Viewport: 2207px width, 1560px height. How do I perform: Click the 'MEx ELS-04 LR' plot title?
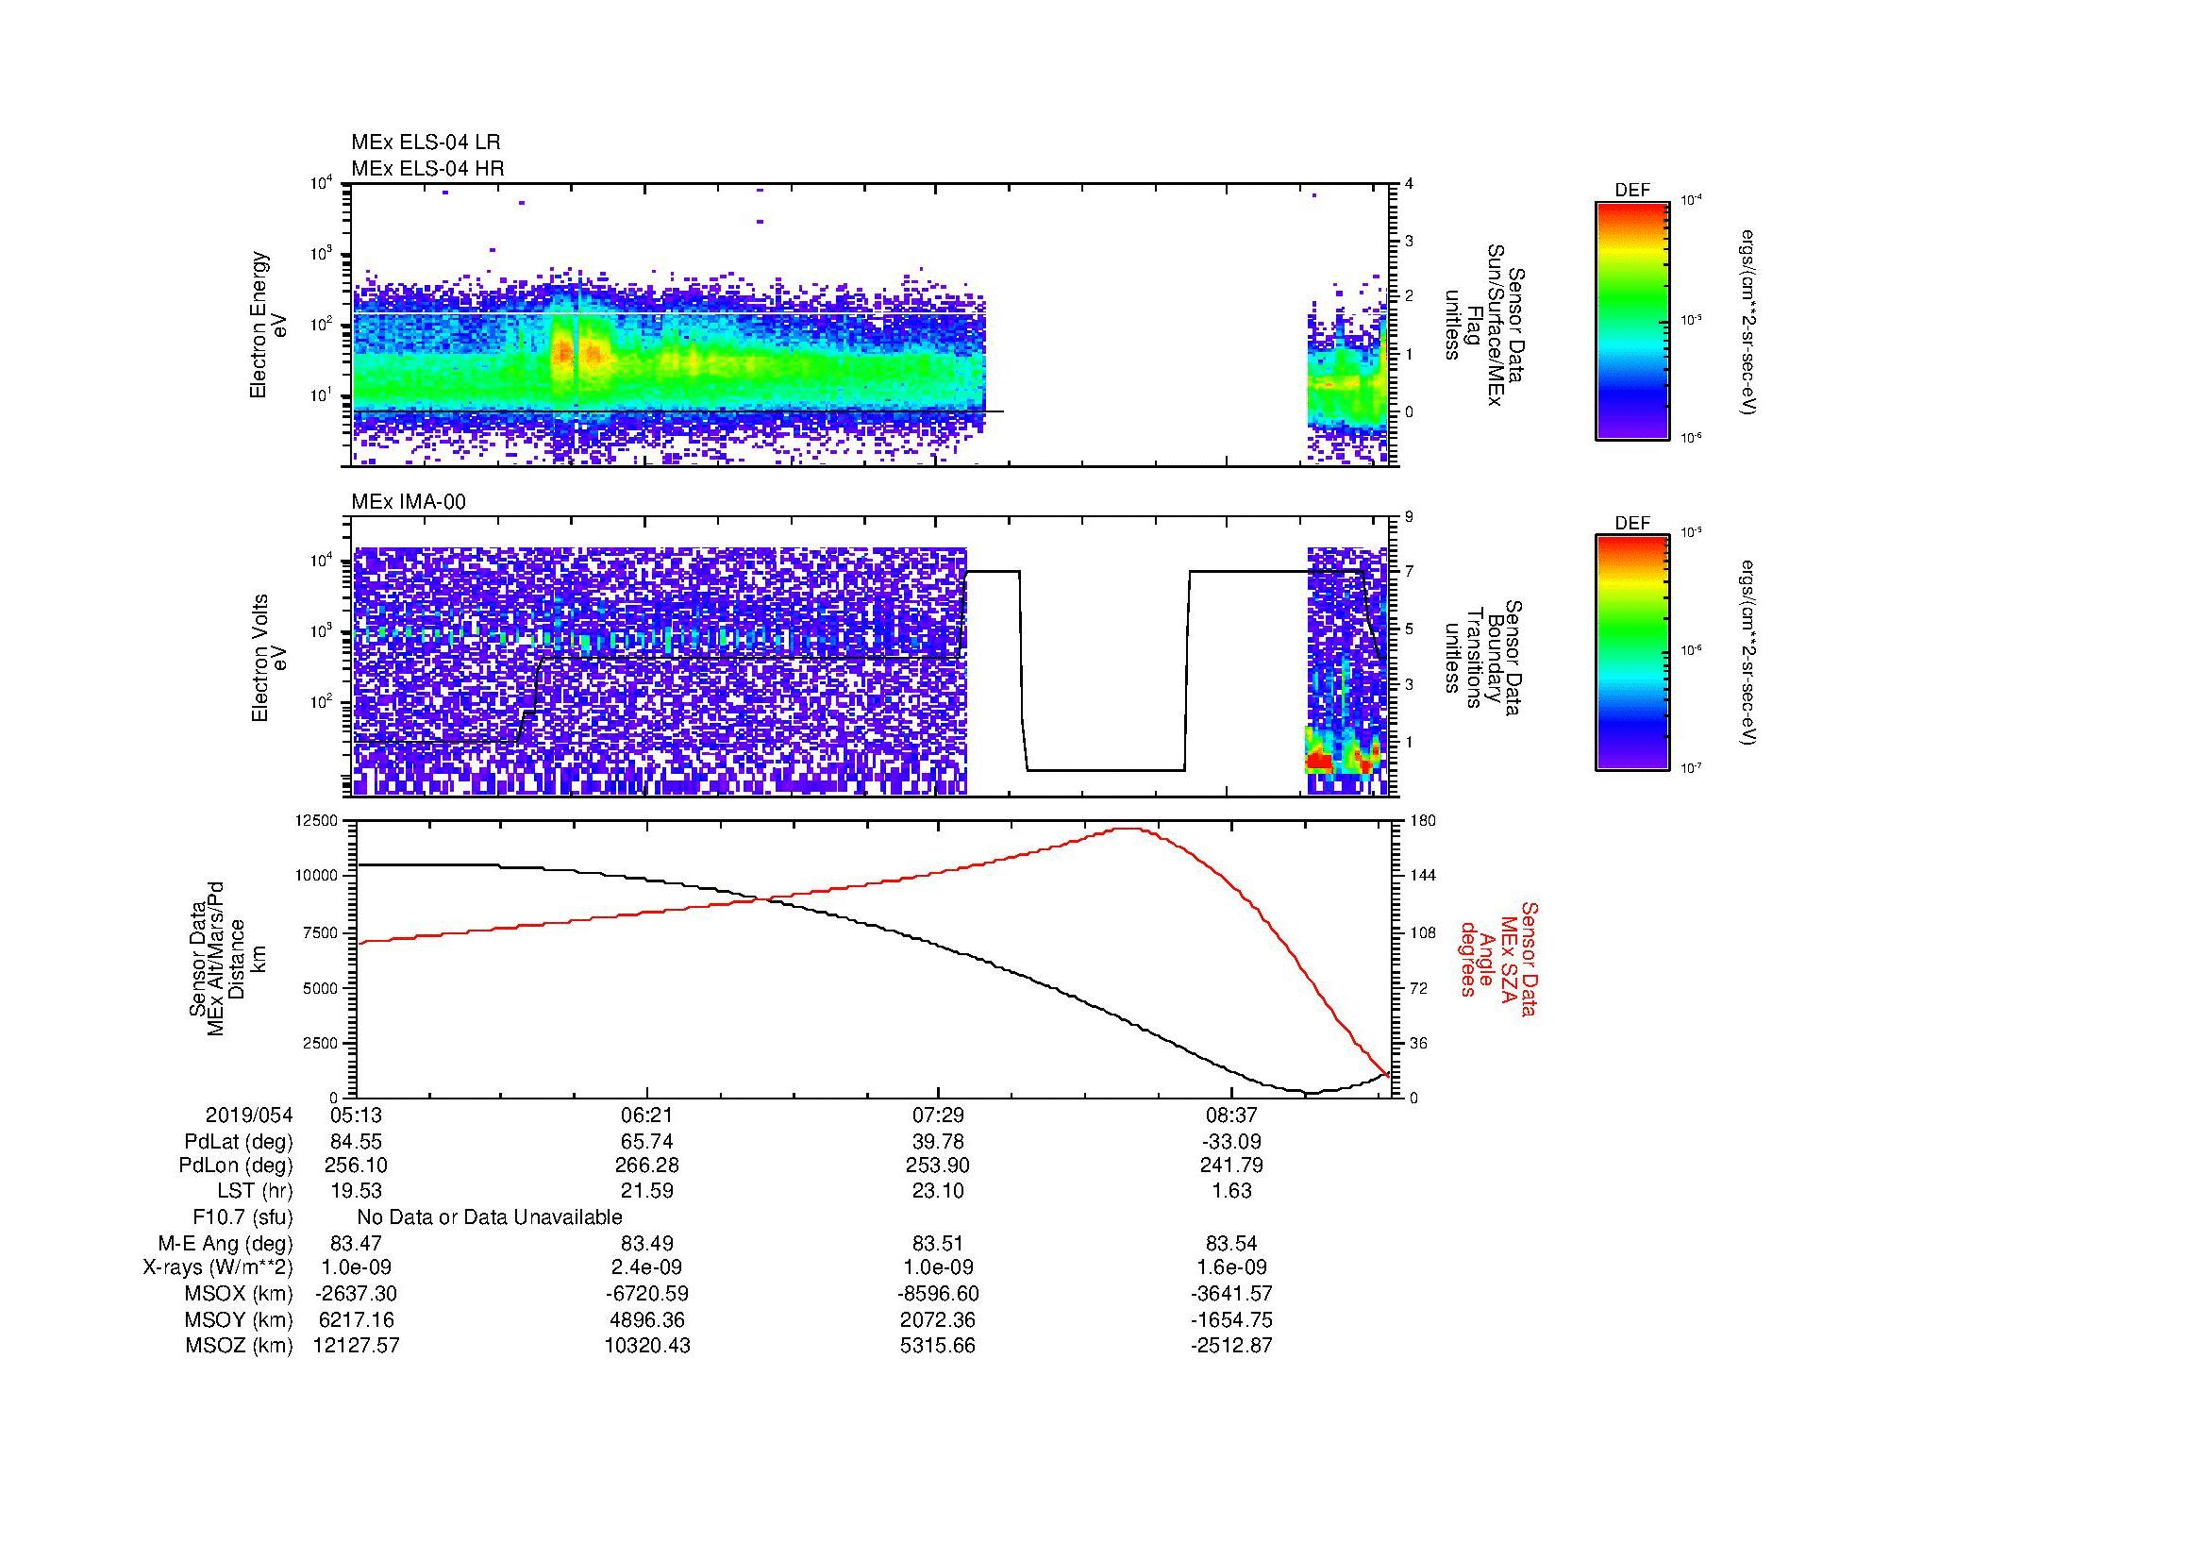[426, 143]
